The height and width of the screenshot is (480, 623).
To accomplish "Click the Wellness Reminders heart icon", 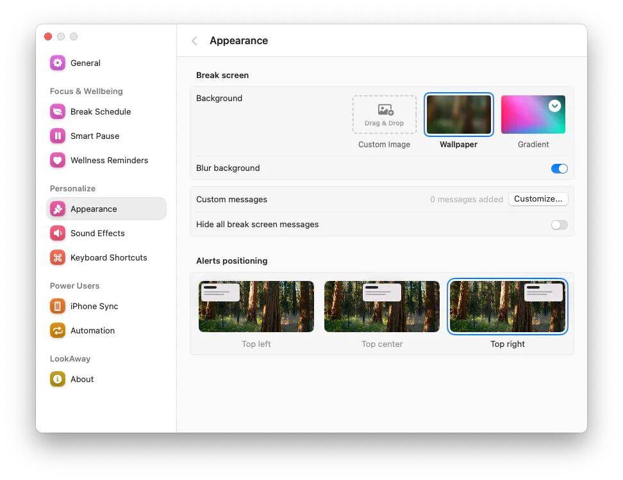I will [58, 160].
